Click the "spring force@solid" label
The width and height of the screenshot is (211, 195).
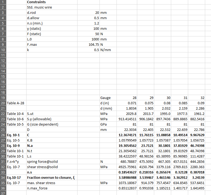(x=52, y=162)
